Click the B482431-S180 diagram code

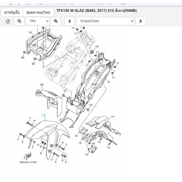click(x=28, y=162)
